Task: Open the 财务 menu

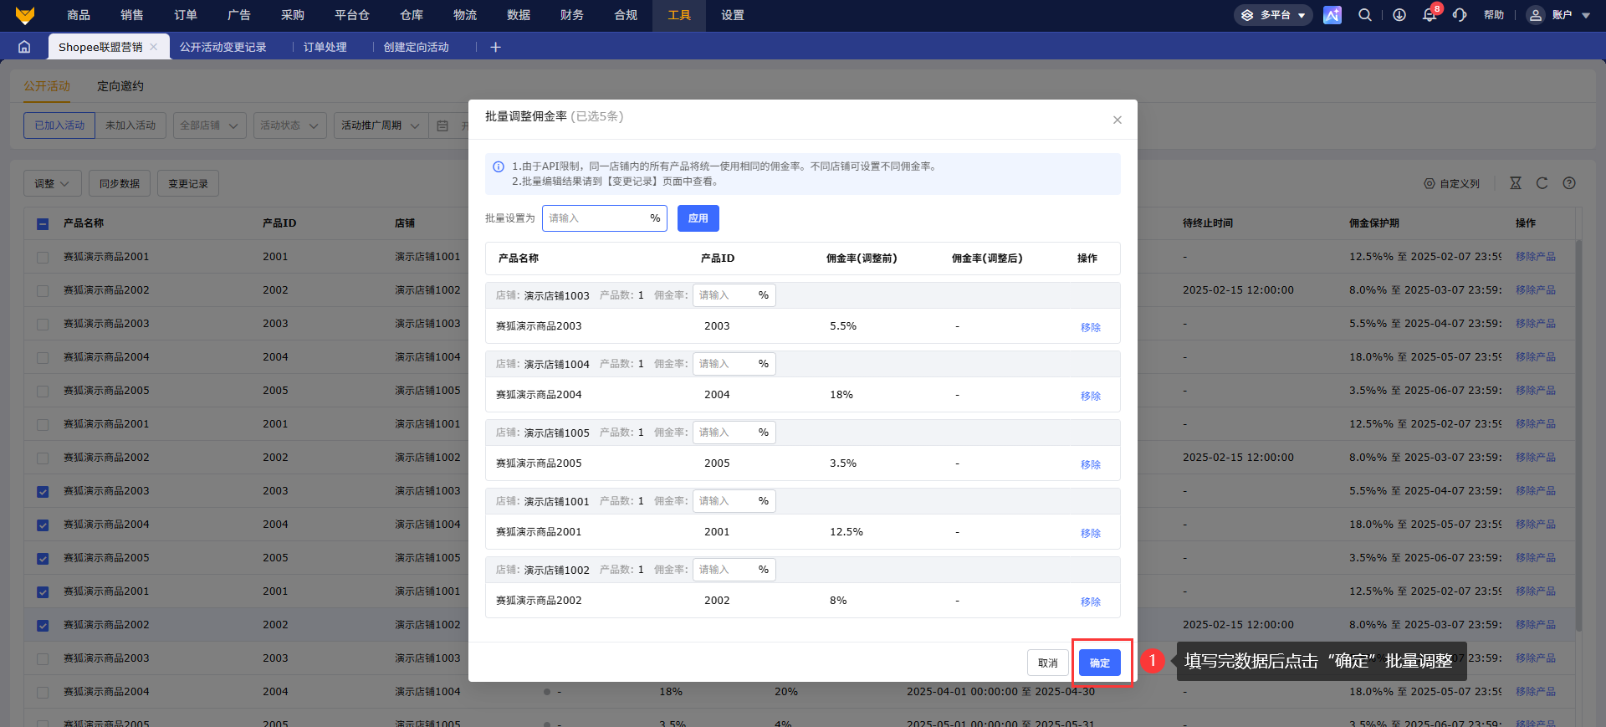Action: coord(572,15)
